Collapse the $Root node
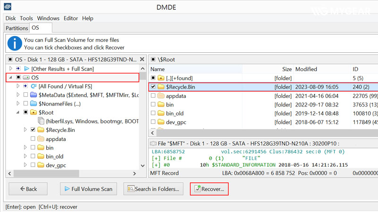 tap(18, 113)
